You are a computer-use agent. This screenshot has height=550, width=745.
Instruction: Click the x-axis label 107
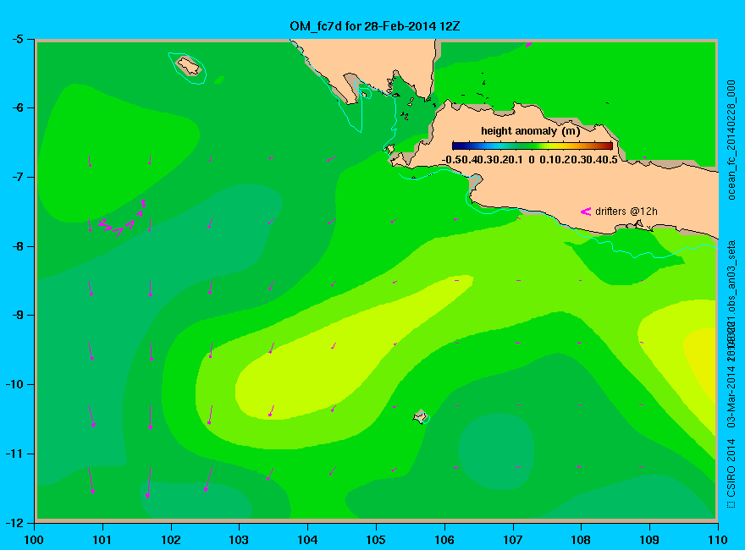pos(513,540)
